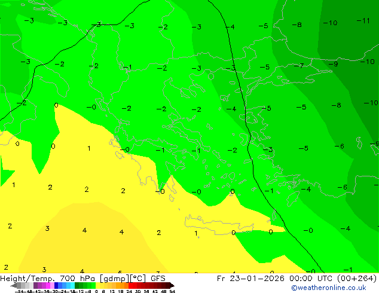
Task: Pick the cyan legend swatch
Action: tap(72, 285)
